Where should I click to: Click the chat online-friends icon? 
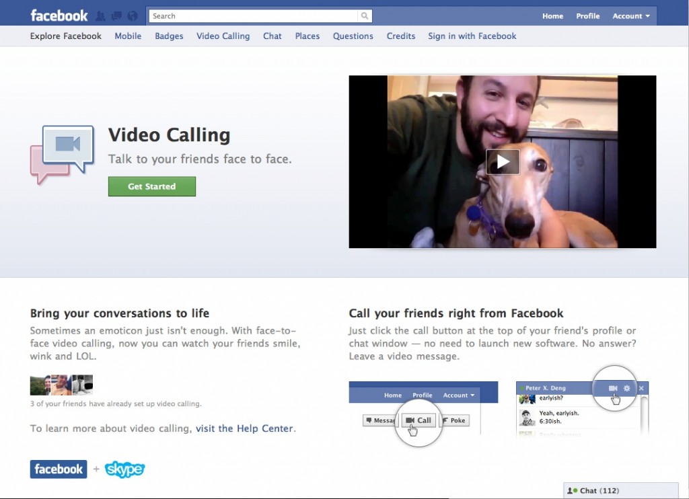point(572,491)
